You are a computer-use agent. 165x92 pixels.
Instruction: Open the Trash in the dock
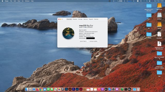coord(138,89)
